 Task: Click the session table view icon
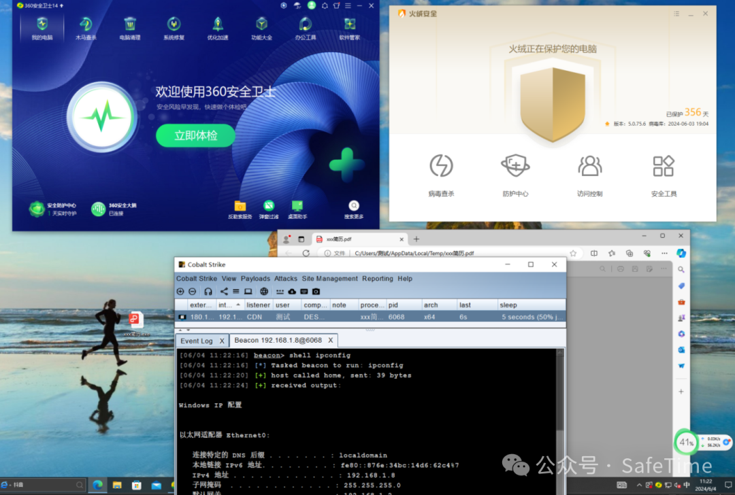pyautogui.click(x=235, y=291)
